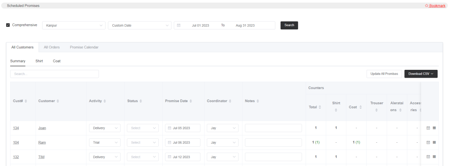Open calendar icon in Joan's row actions
Screen dimensions: 449x166
point(428,128)
